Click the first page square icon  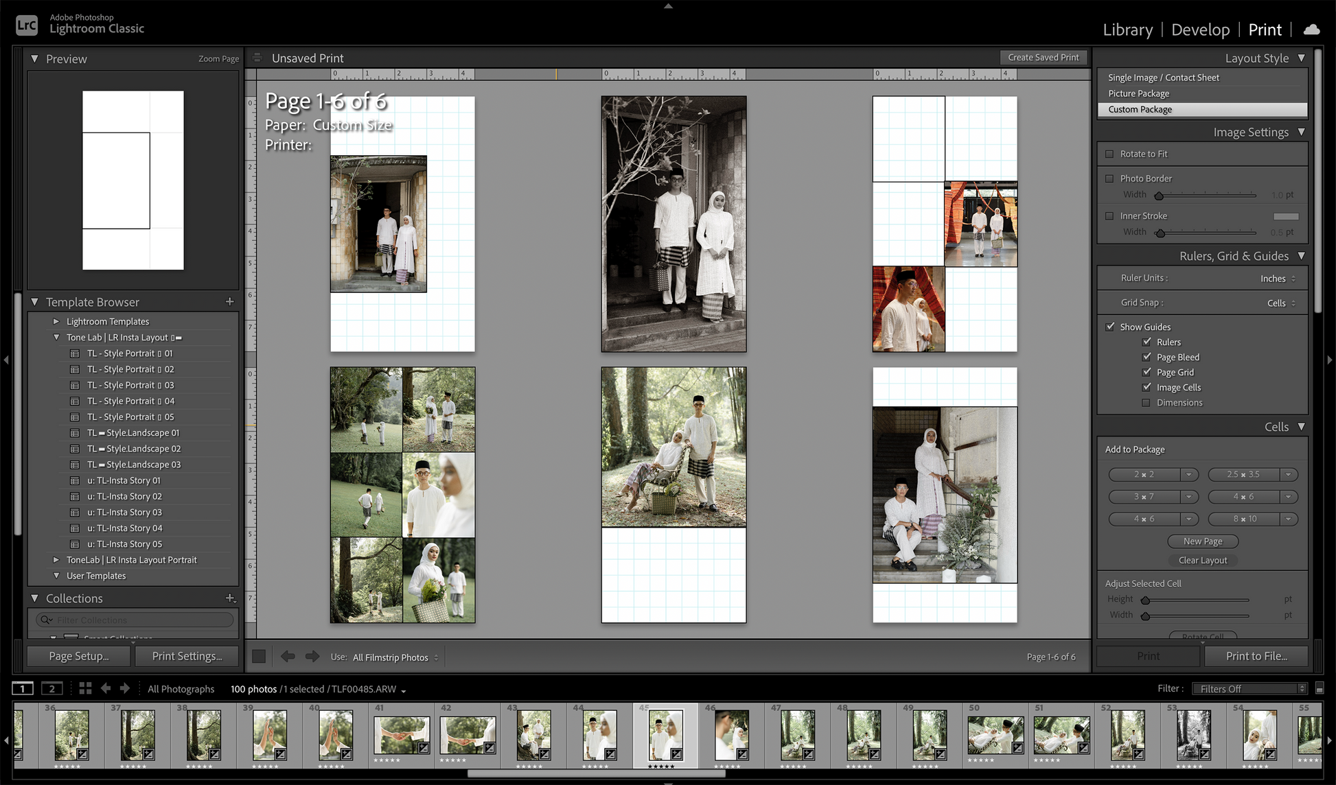pos(259,657)
